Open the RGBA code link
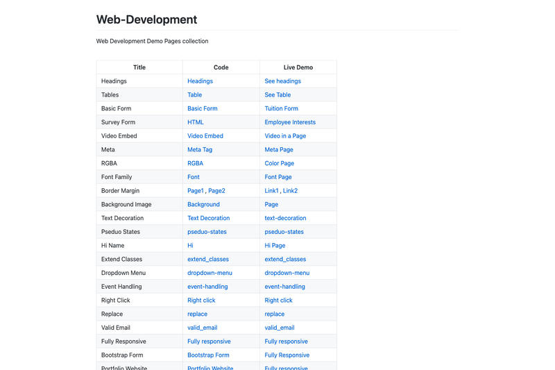The height and width of the screenshot is (370, 555). tap(195, 163)
